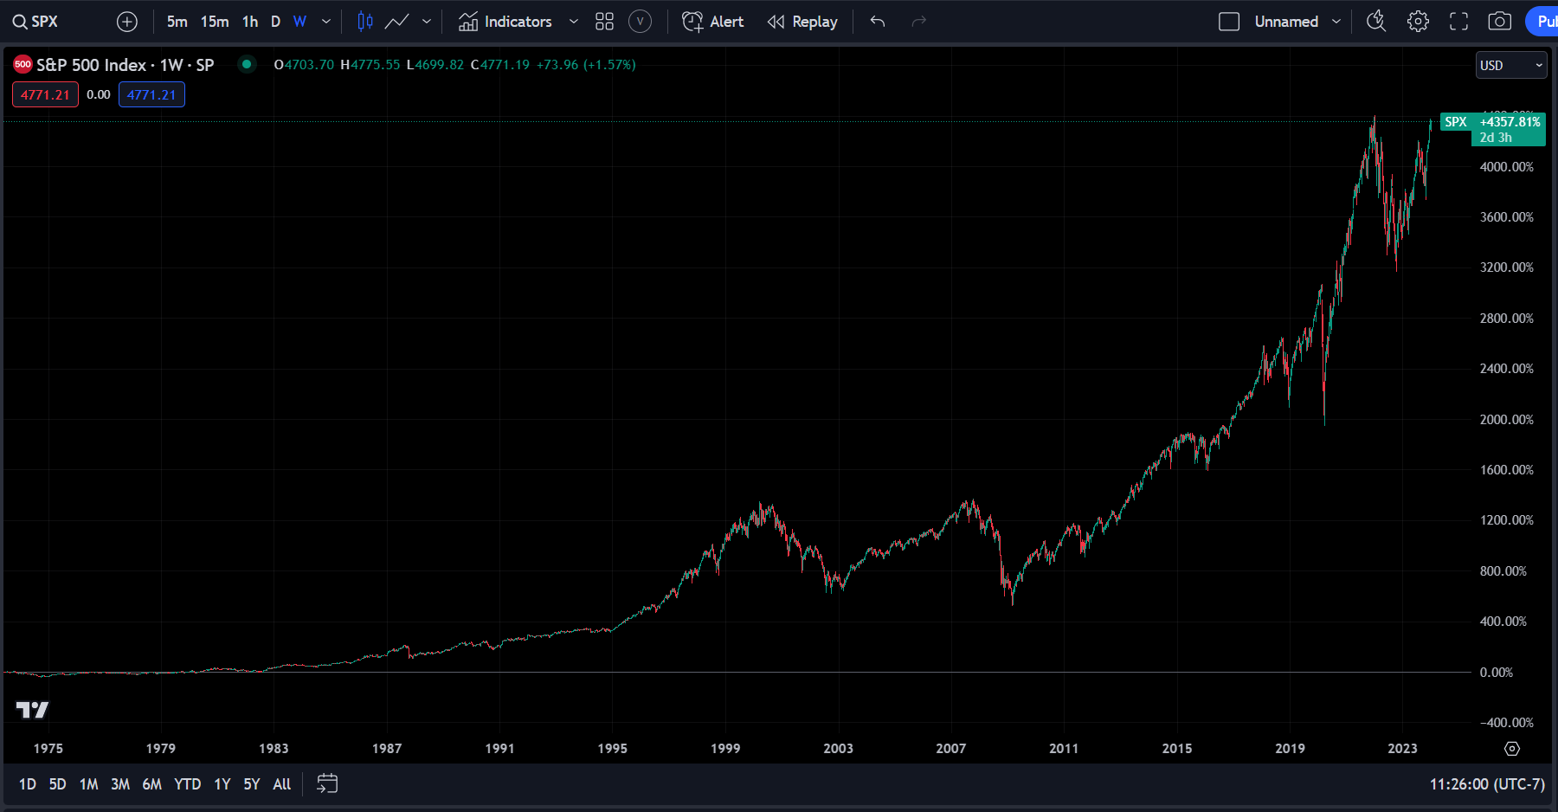Switch to the Daily (D) timeframe

tap(275, 22)
